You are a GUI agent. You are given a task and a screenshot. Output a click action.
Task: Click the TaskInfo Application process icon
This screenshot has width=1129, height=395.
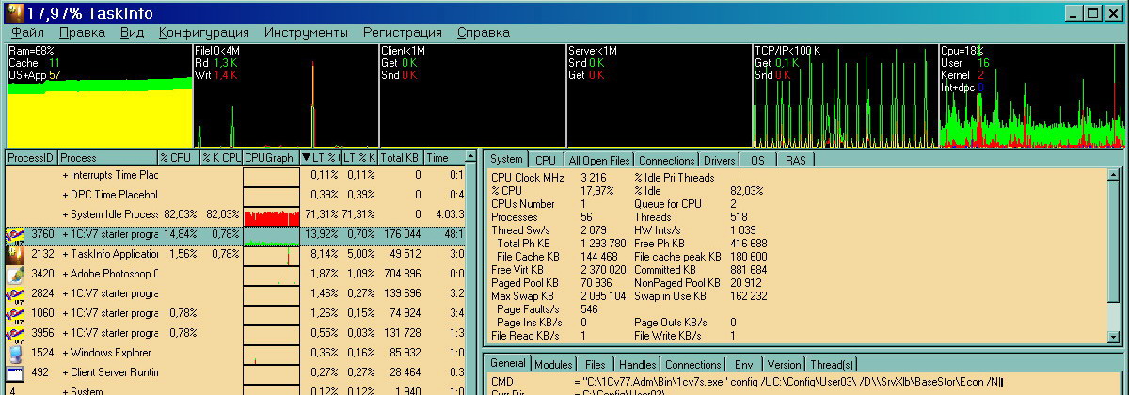[x=15, y=254]
